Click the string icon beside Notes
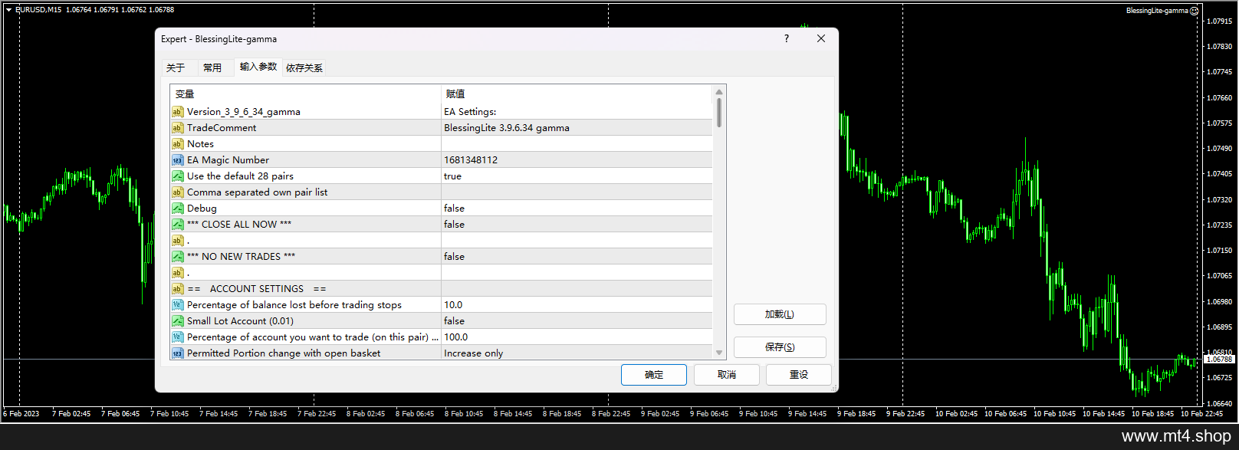This screenshot has height=450, width=1239. (x=177, y=144)
